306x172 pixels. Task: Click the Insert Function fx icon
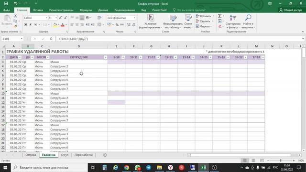(x=51, y=39)
